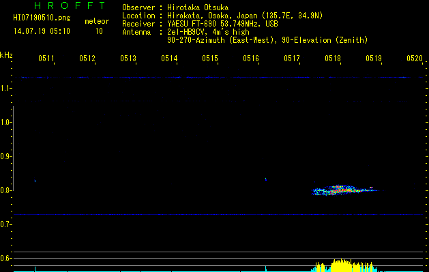Click the 0511 time axis marker
The width and height of the screenshot is (429, 272).
pos(46,58)
